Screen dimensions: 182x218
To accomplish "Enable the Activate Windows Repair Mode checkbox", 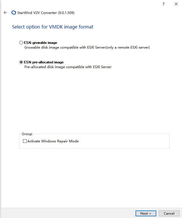I will tap(25, 141).
